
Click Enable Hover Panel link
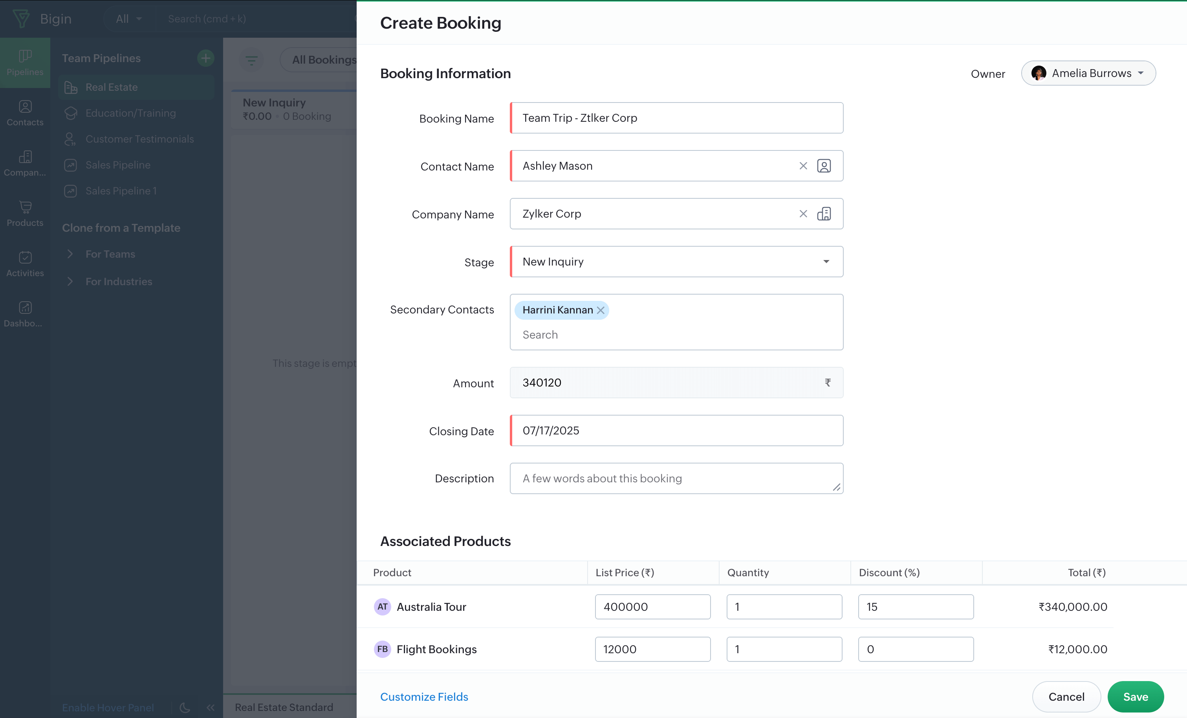point(108,707)
